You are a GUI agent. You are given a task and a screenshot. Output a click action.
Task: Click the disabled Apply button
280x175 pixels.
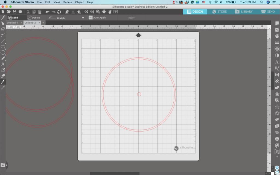[x=132, y=18]
